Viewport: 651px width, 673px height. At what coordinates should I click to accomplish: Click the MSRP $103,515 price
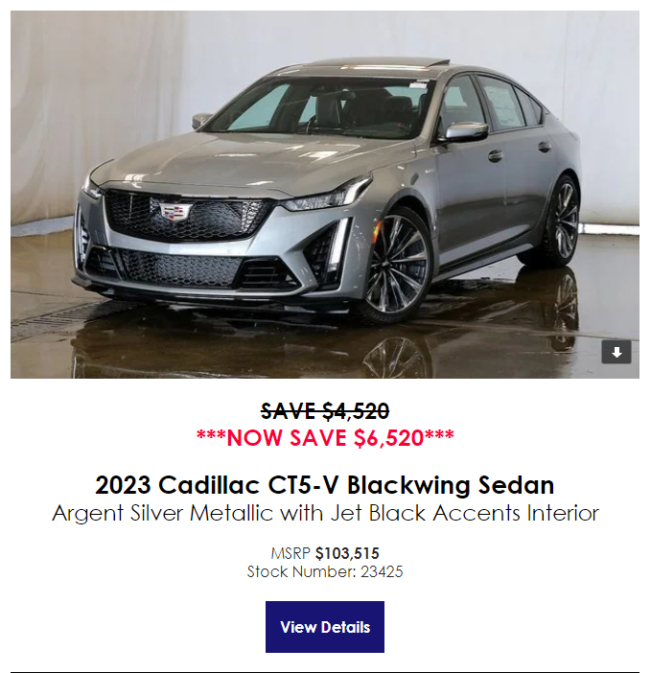coord(325,553)
